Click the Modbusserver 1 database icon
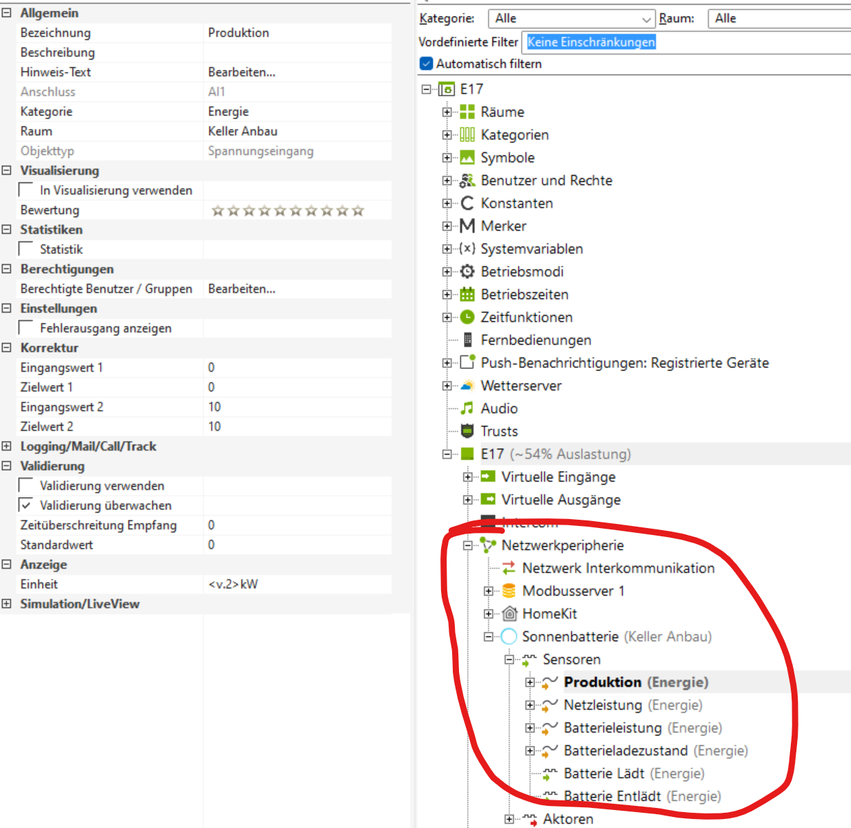Screen dimensions: 851x828 [509, 591]
